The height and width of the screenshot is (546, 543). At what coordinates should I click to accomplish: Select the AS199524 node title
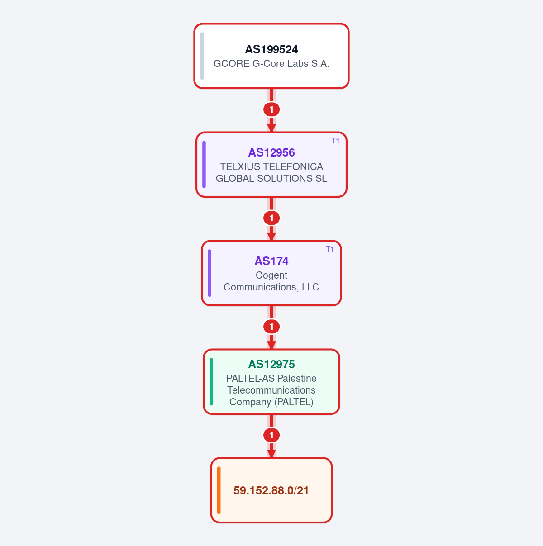[271, 49]
